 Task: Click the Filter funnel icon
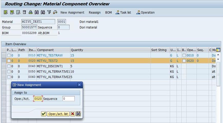click(x=49, y=12)
